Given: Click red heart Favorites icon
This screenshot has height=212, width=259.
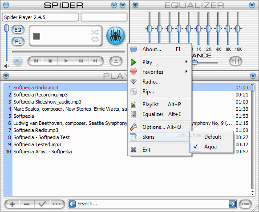Looking at the screenshot, I should pos(134,72).
